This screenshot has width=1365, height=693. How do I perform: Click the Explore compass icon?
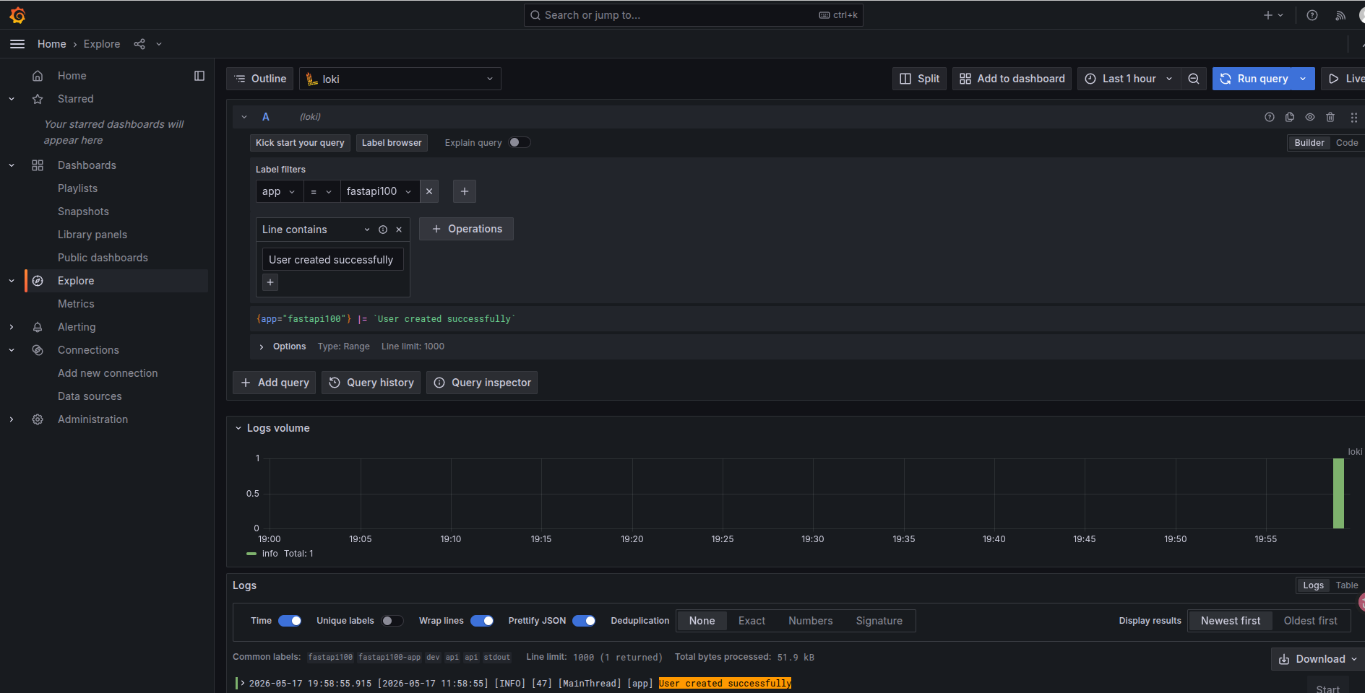point(38,281)
